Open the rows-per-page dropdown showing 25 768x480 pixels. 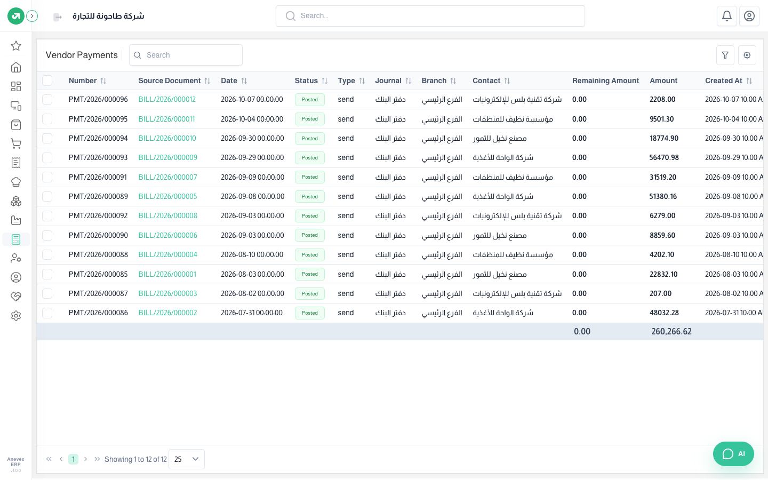tap(187, 459)
